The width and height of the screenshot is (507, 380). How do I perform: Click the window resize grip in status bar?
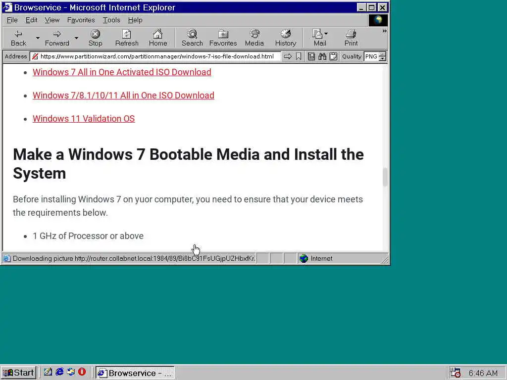385,260
